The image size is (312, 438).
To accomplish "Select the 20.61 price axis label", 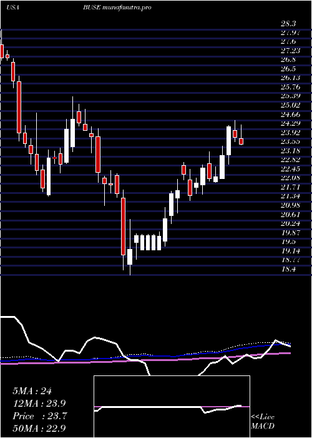I will (x=291, y=215).
